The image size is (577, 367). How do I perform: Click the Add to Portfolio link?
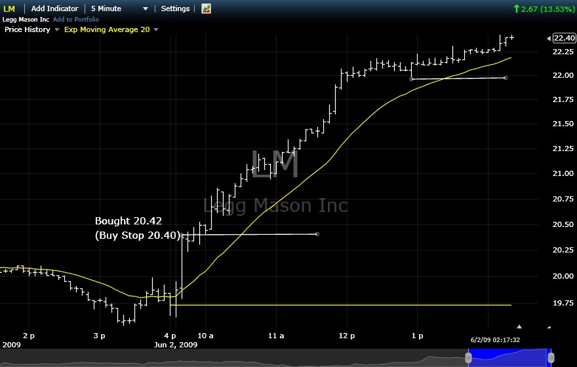(76, 20)
